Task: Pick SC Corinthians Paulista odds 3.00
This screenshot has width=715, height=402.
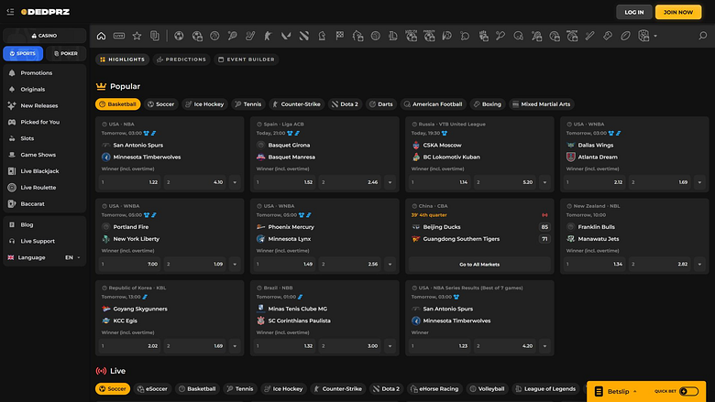Action: (x=350, y=346)
